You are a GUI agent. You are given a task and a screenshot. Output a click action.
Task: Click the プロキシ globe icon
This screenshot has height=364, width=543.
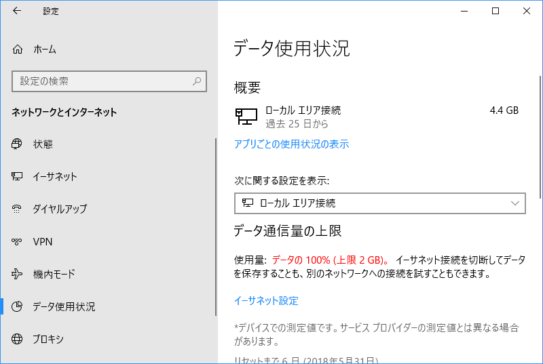coord(16,339)
